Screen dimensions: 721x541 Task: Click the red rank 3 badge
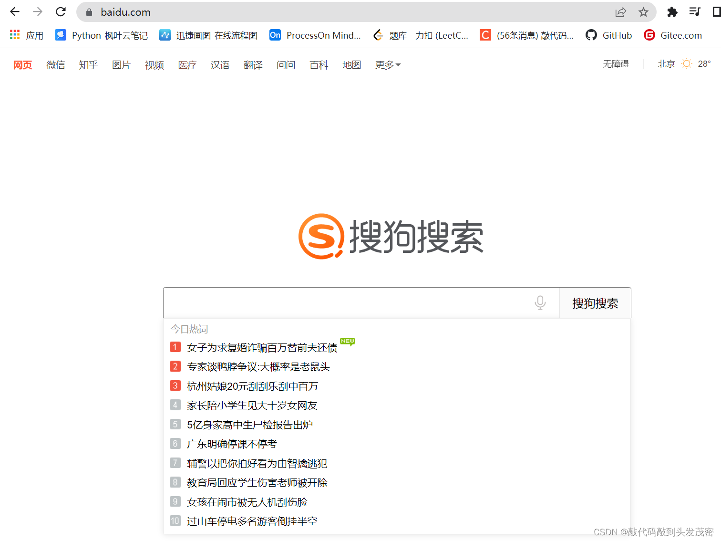(175, 385)
